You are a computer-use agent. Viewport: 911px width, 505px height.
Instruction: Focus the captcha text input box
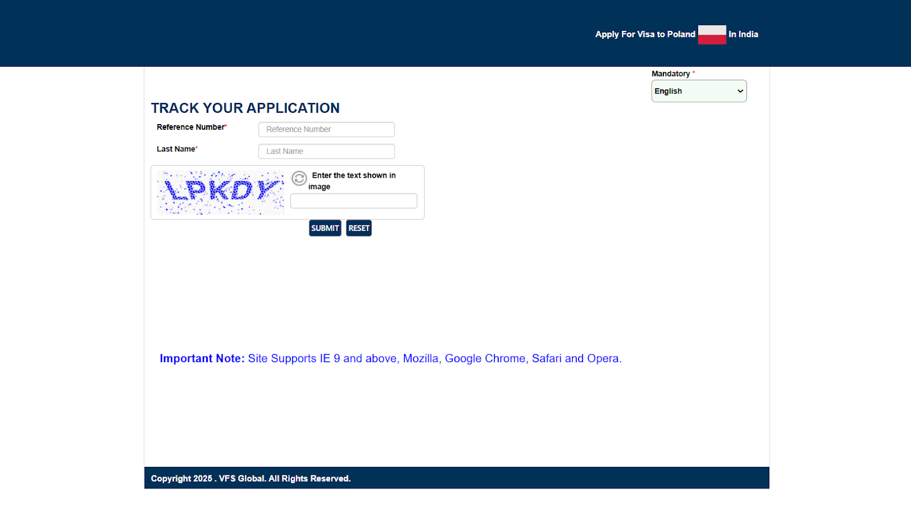(354, 201)
